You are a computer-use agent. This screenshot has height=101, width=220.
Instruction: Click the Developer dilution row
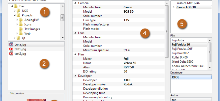pos(119,89)
